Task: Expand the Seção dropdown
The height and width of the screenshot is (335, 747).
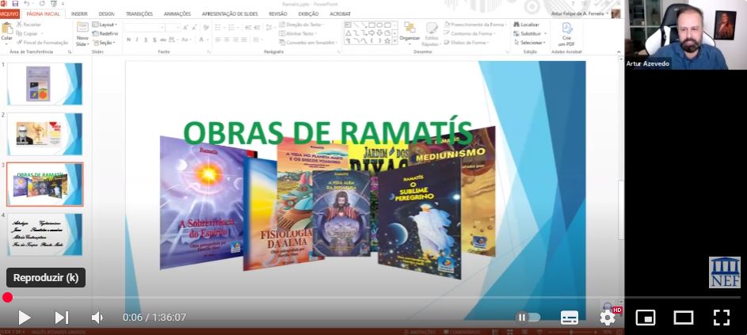Action: tap(104, 43)
